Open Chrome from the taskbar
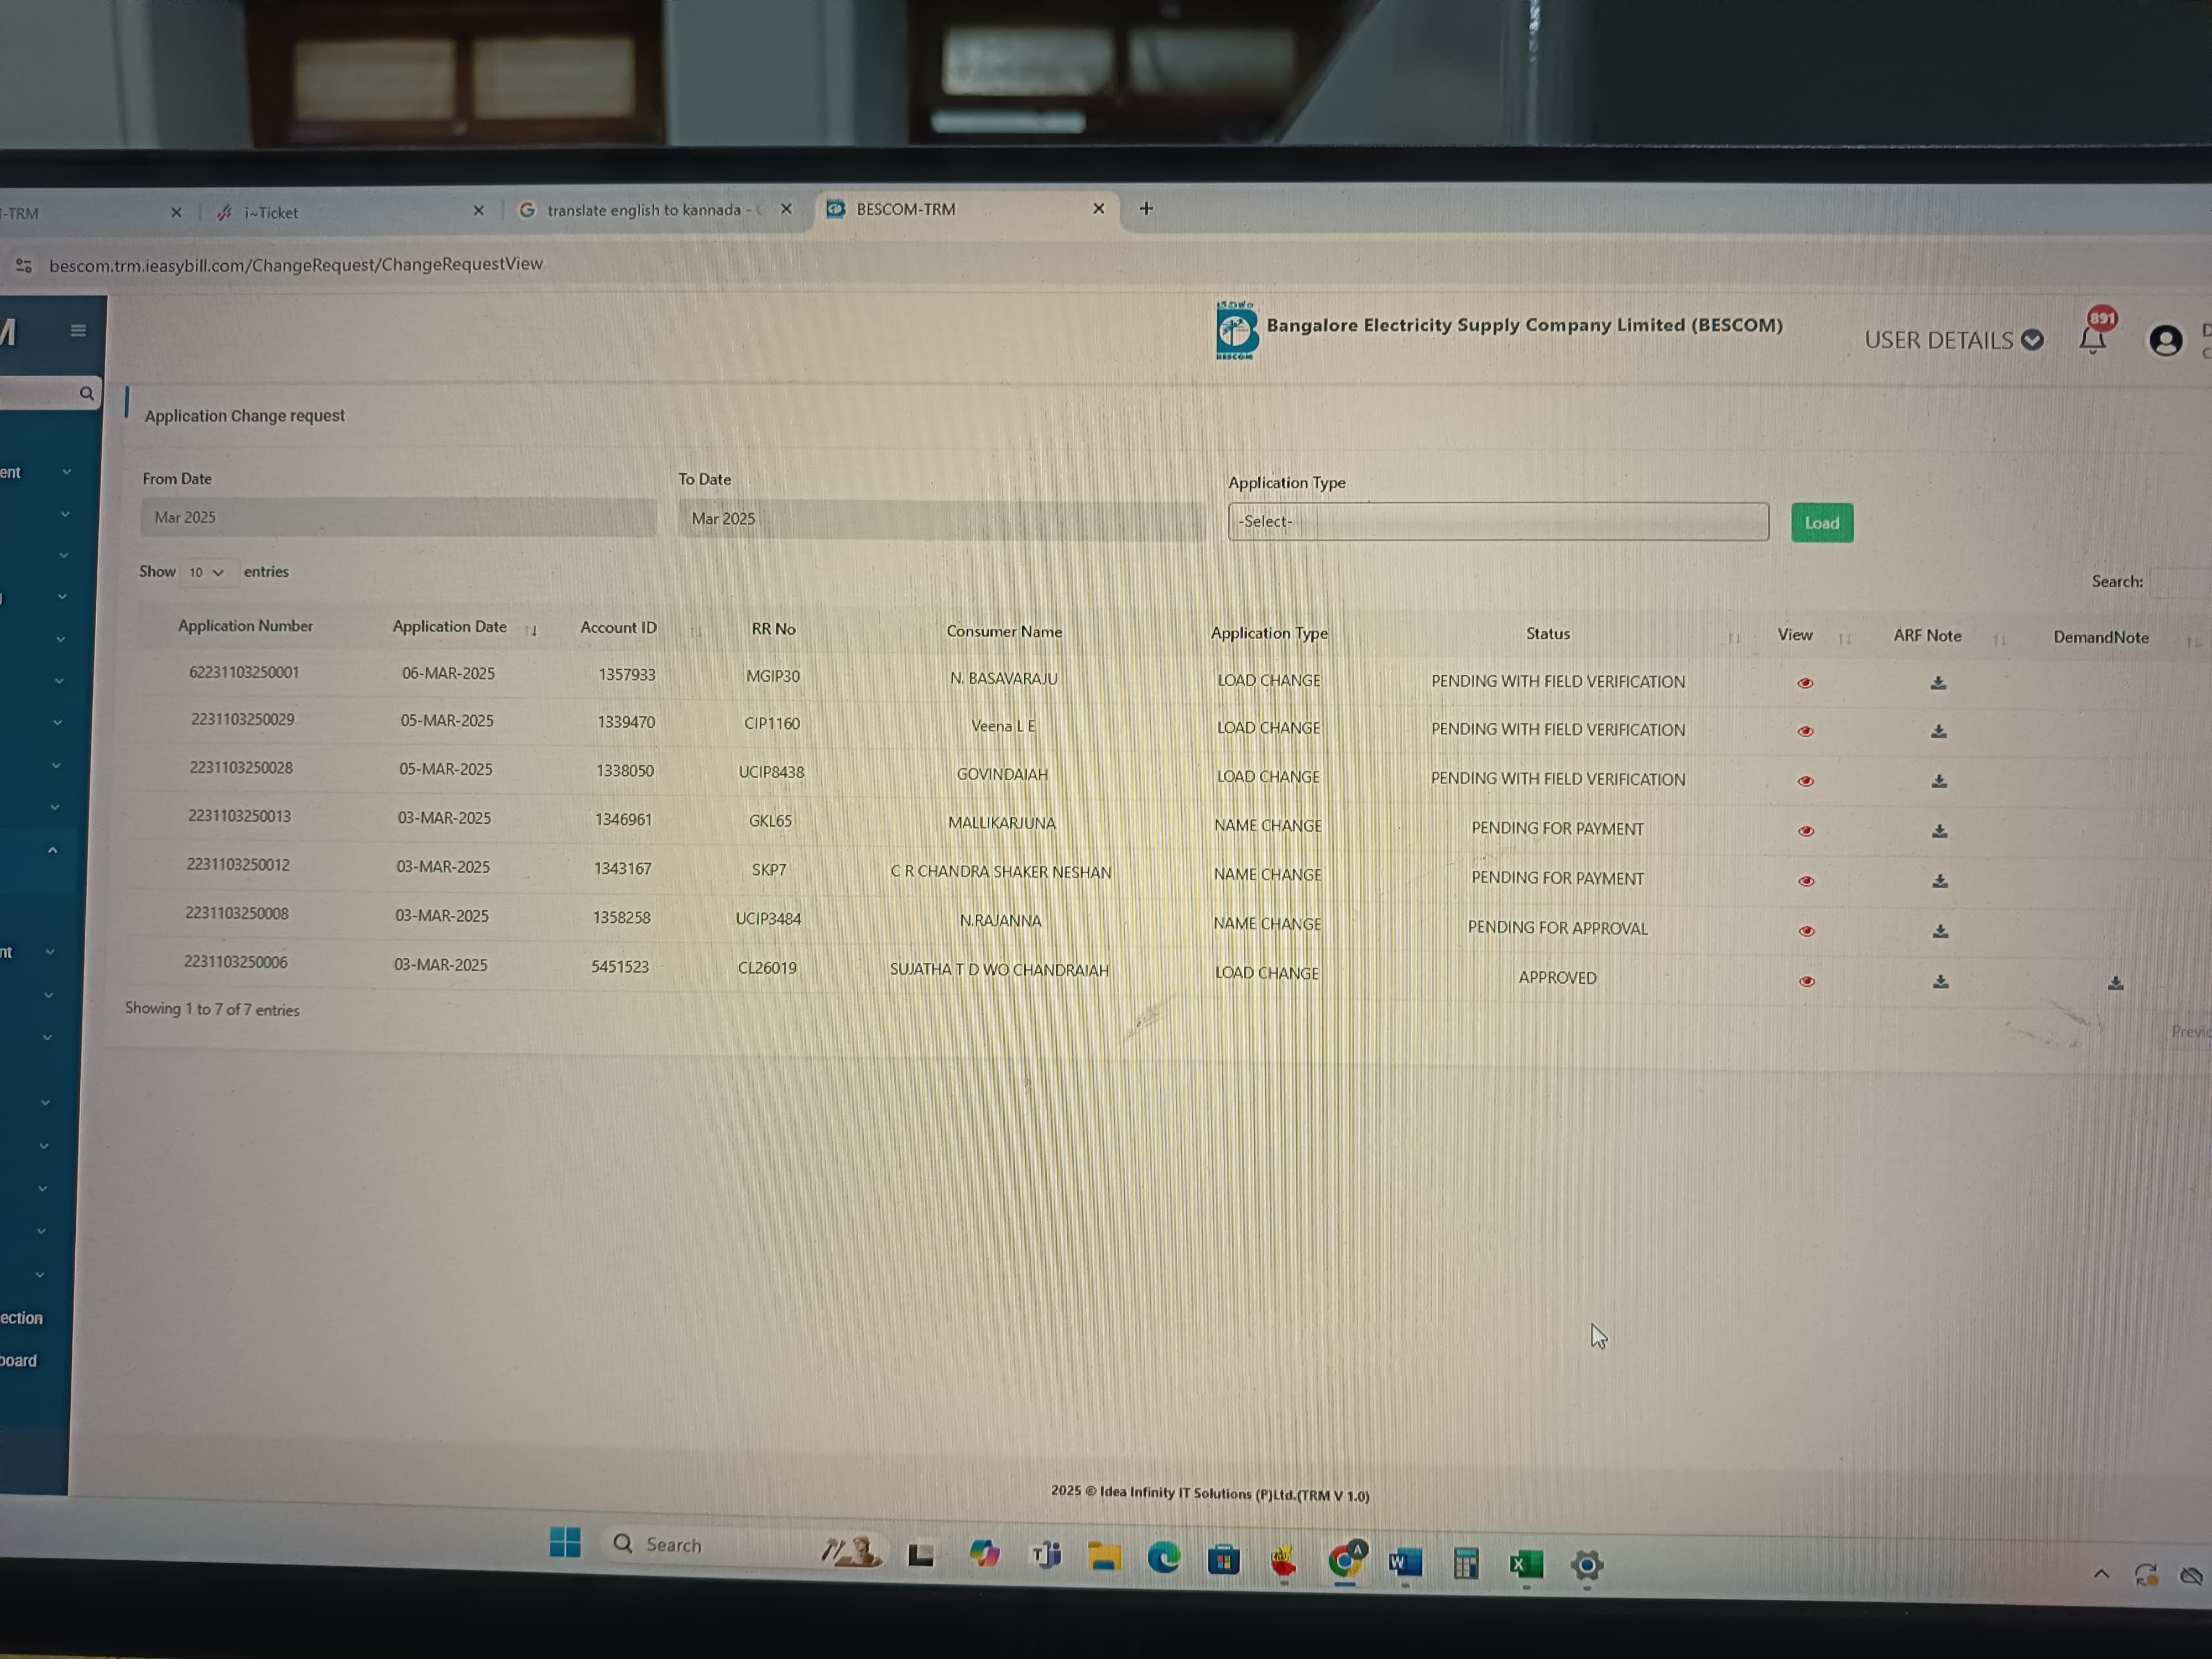This screenshot has height=1659, width=2212. tap(1345, 1560)
